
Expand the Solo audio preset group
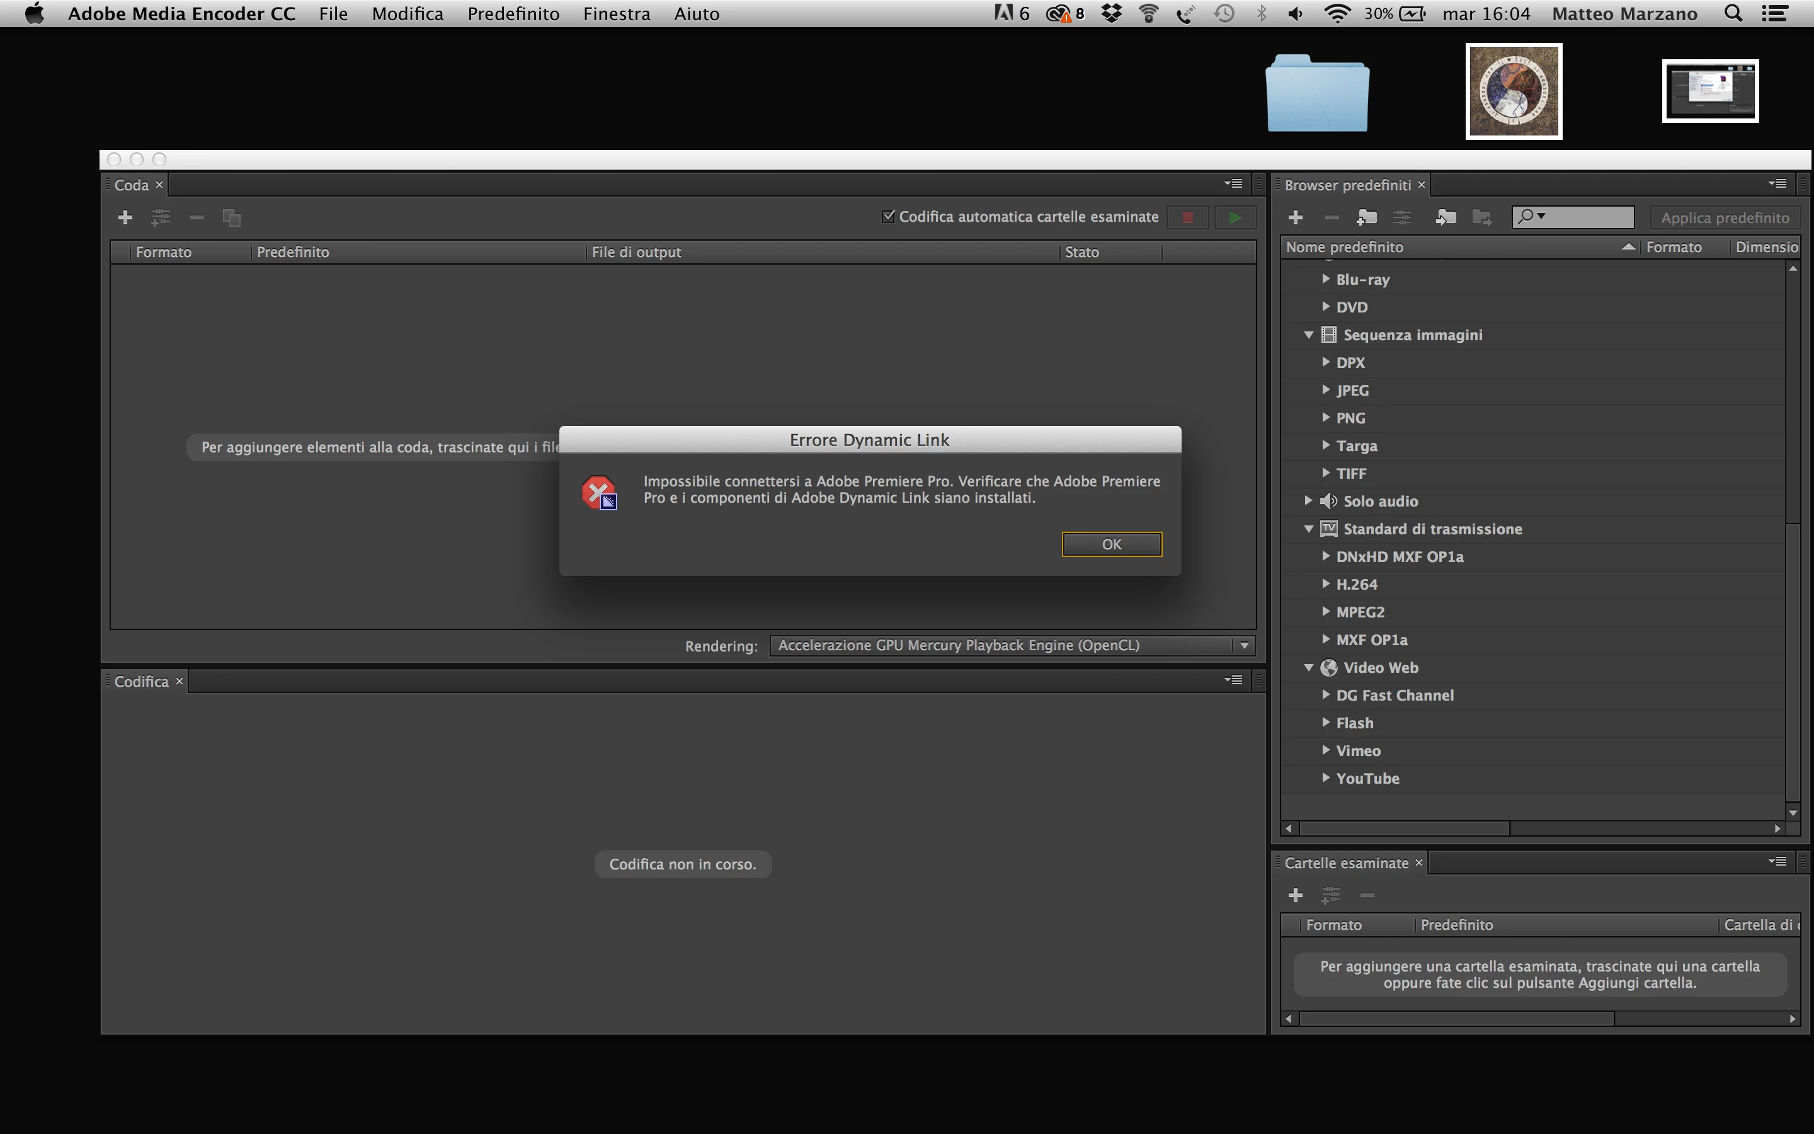(x=1308, y=501)
